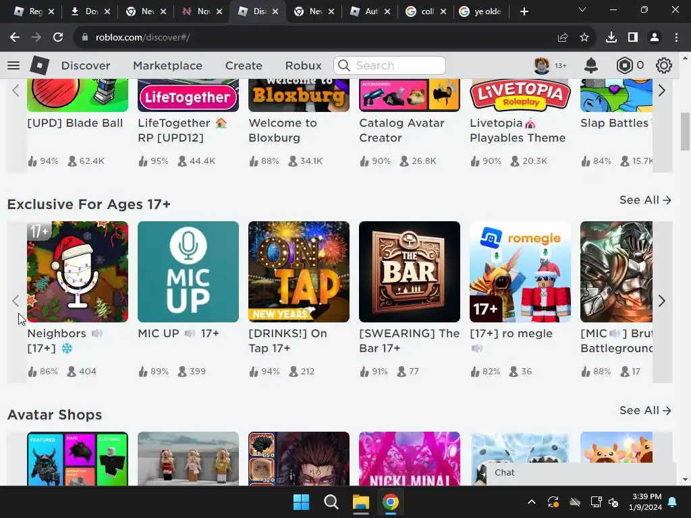Open the notifications bell in Roblox header
The width and height of the screenshot is (691, 518).
point(591,65)
